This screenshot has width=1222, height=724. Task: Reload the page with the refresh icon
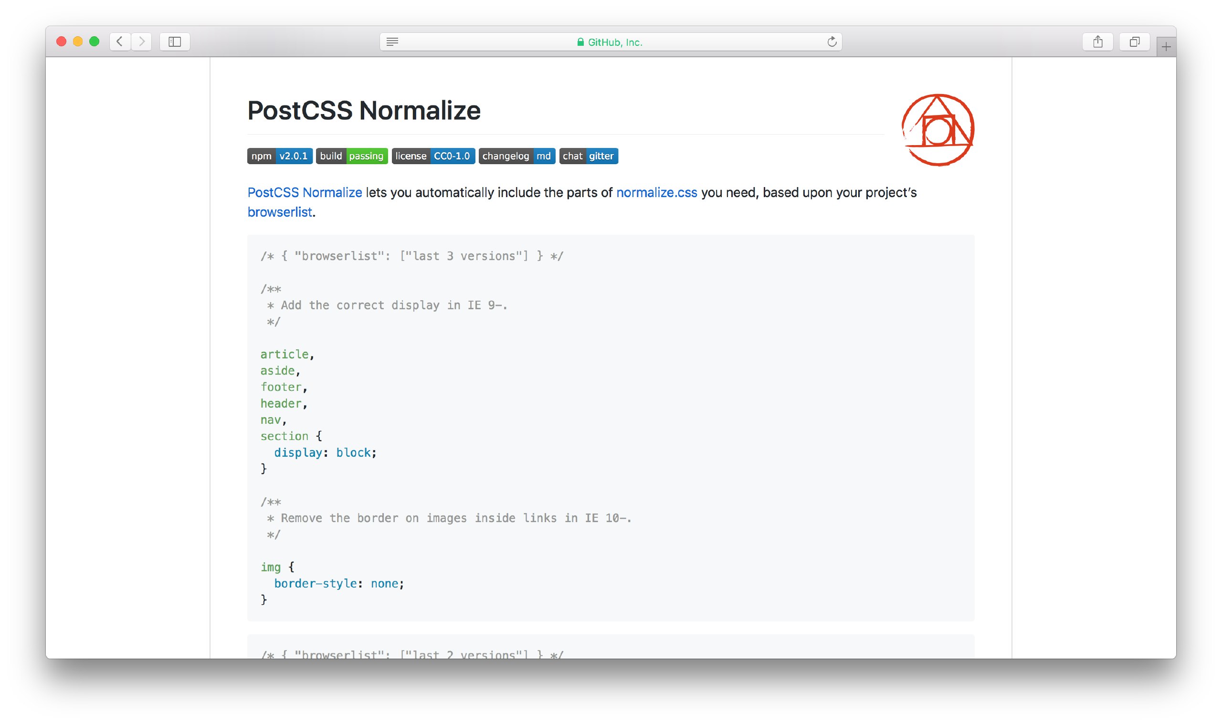[x=832, y=42]
